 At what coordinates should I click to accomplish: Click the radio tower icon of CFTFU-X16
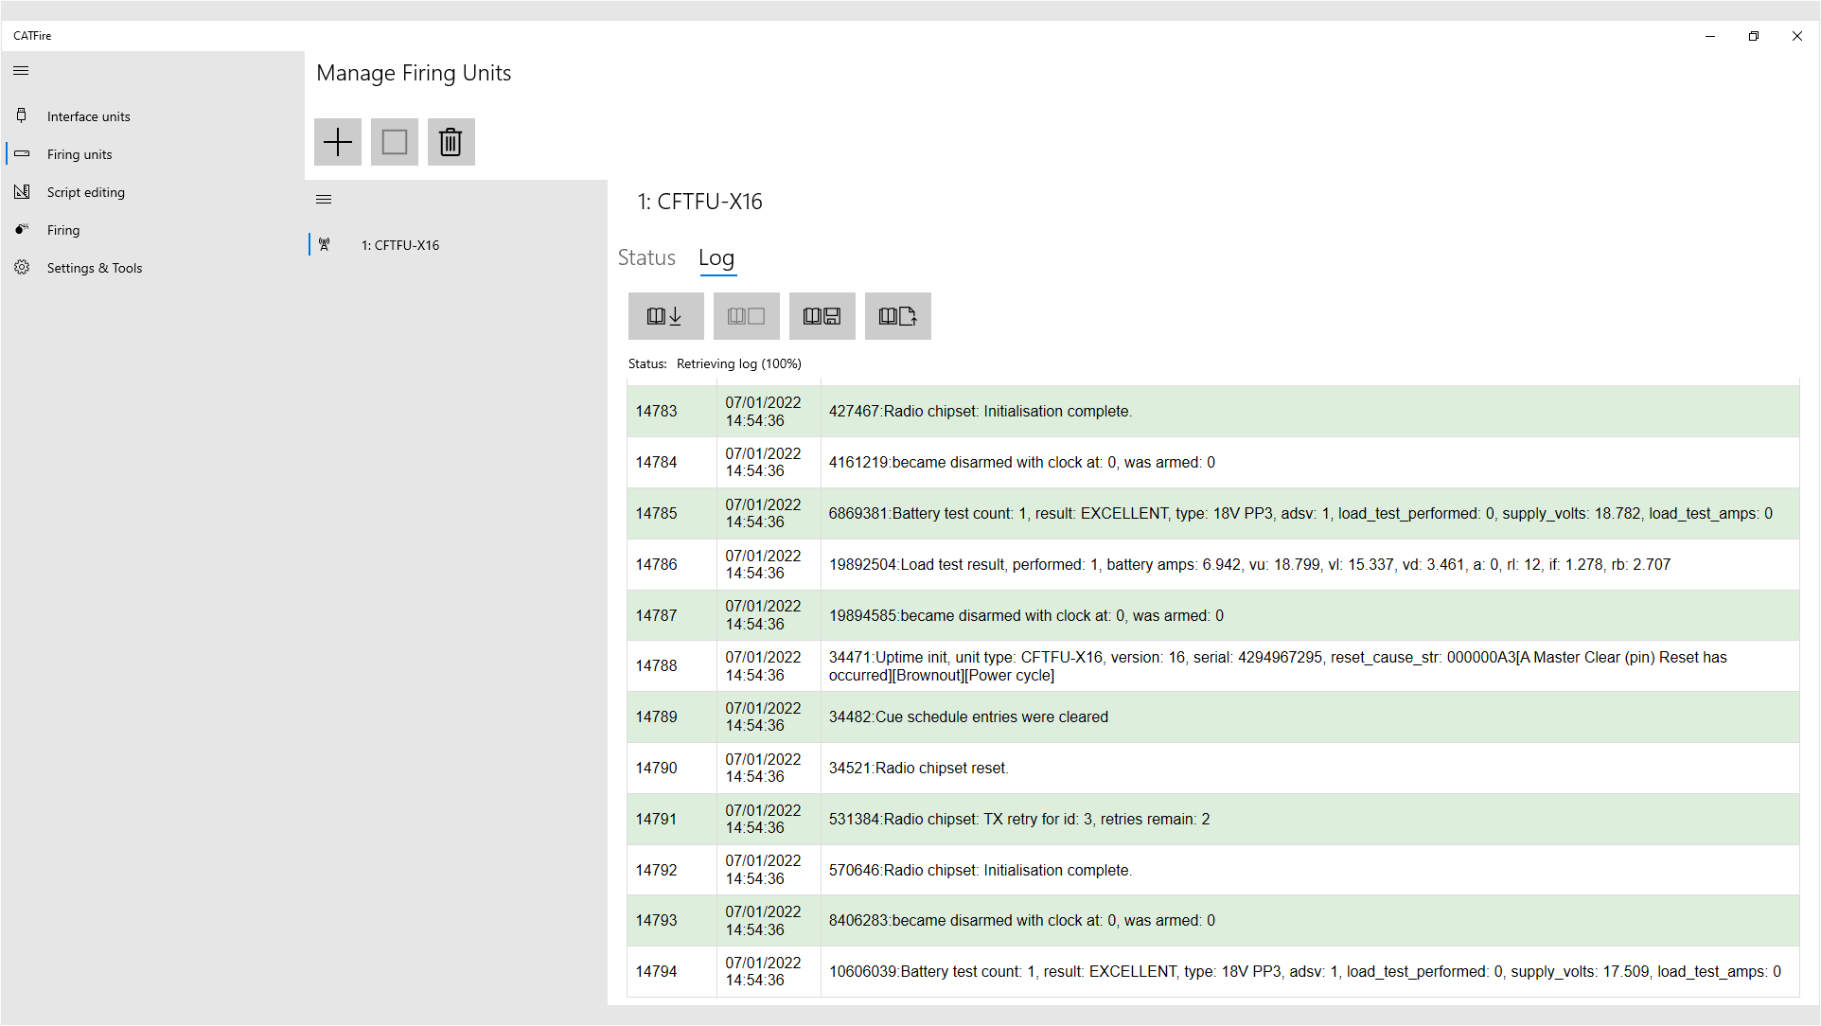point(325,245)
